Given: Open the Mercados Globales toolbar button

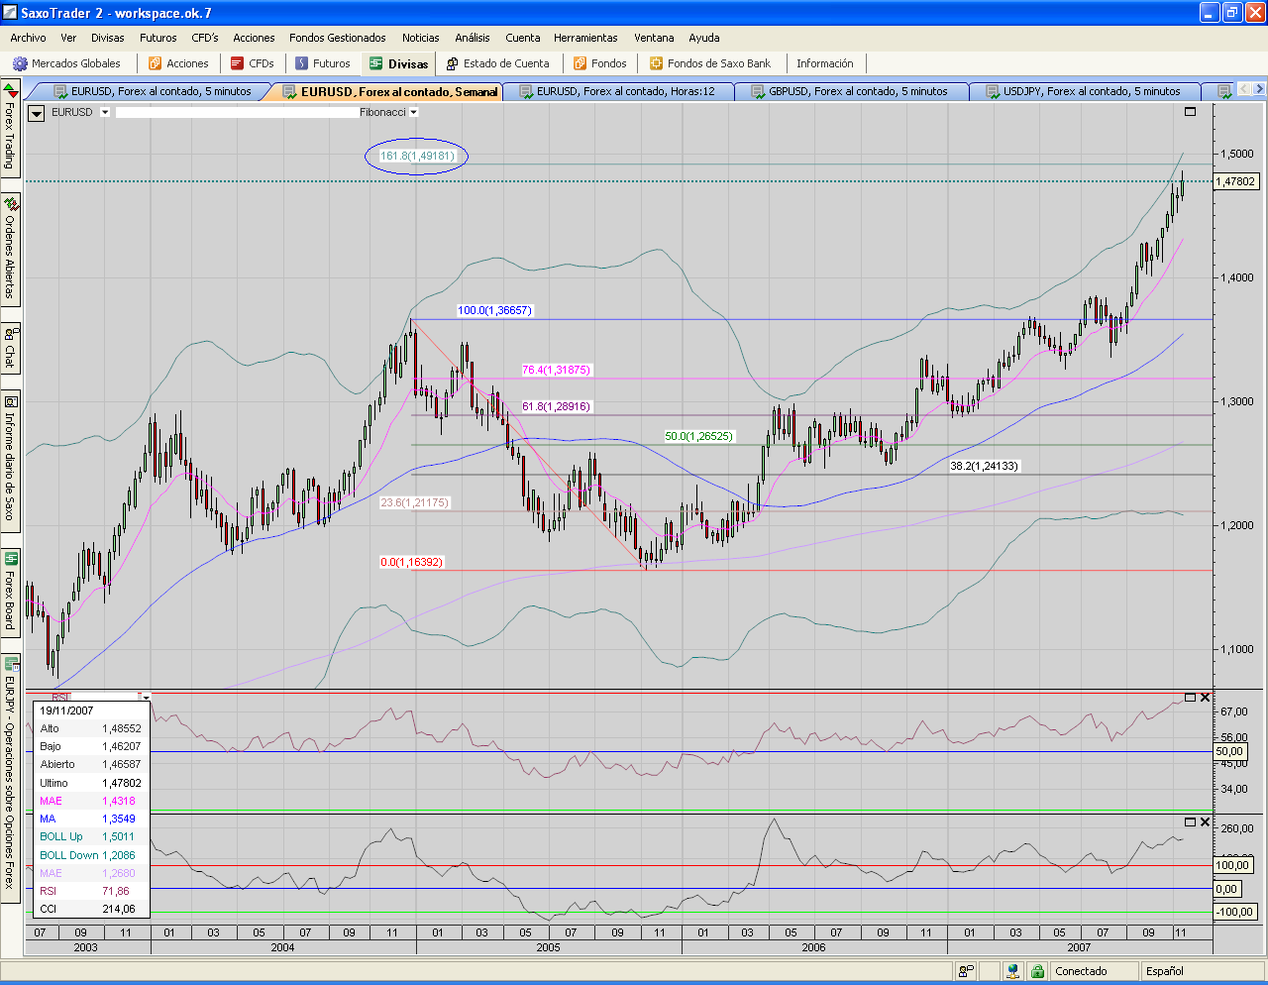Looking at the screenshot, I should click(x=66, y=63).
